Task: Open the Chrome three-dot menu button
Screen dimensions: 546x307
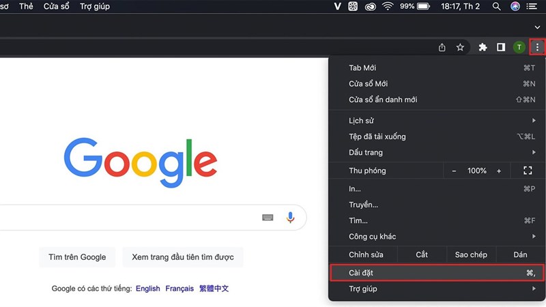Action: [x=537, y=47]
